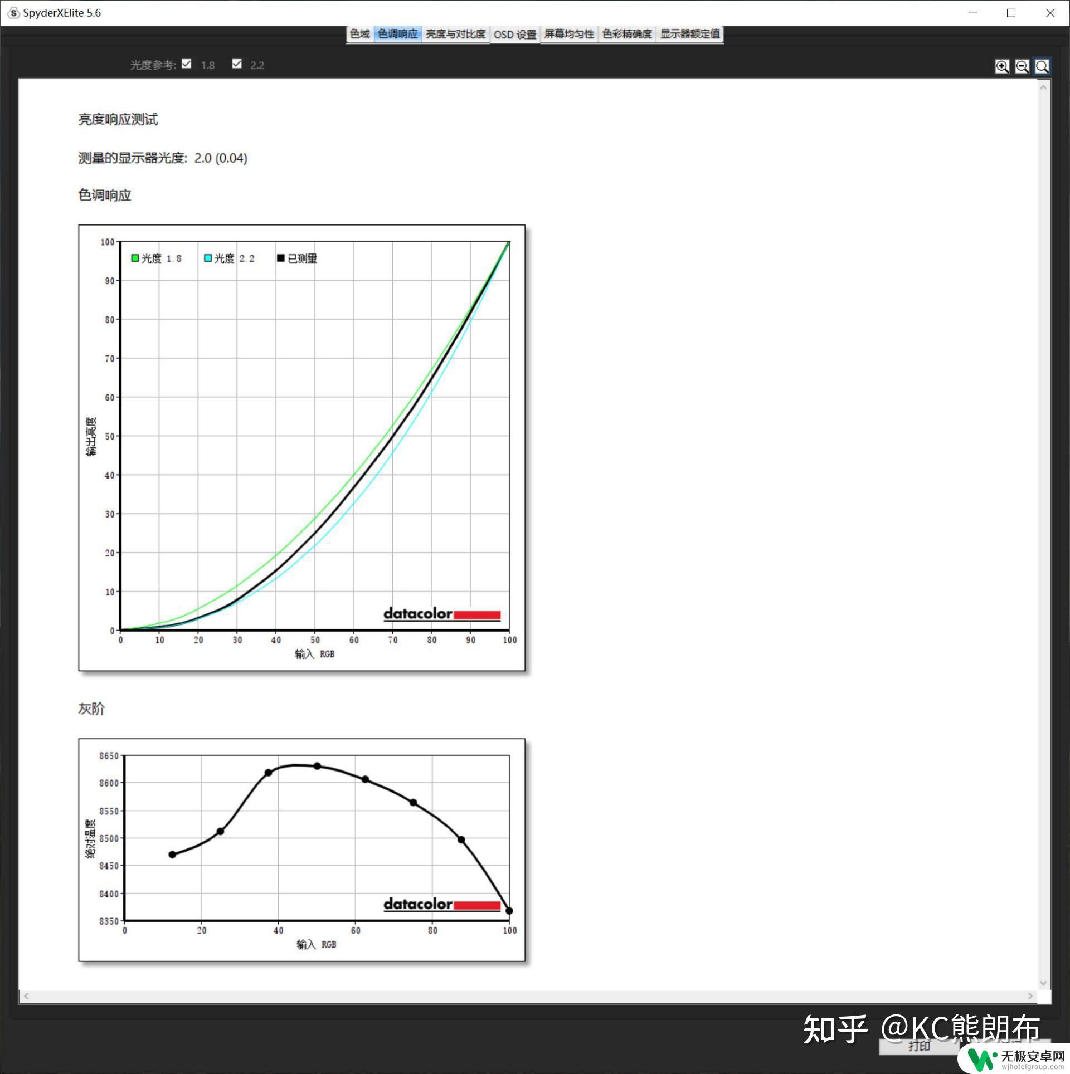The image size is (1070, 1074).
Task: Switch to the 色彩精确度 tab
Action: [x=628, y=34]
